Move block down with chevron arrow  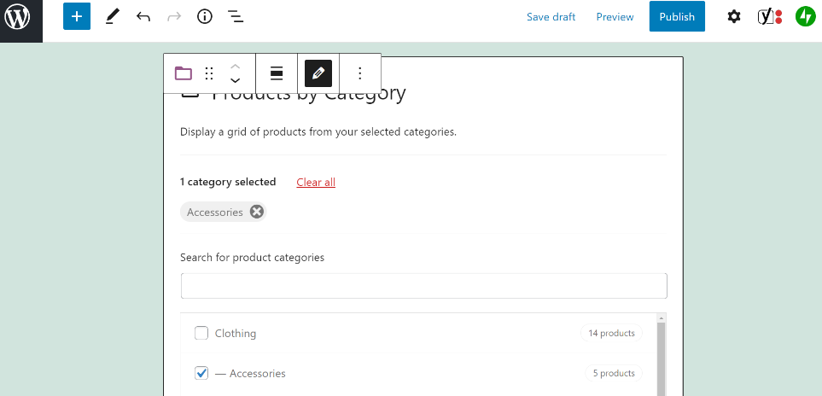point(236,81)
